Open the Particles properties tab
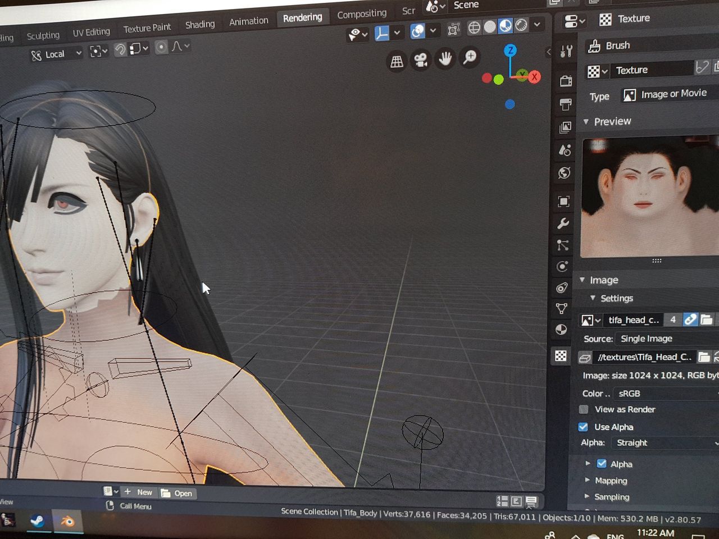 pyautogui.click(x=562, y=245)
